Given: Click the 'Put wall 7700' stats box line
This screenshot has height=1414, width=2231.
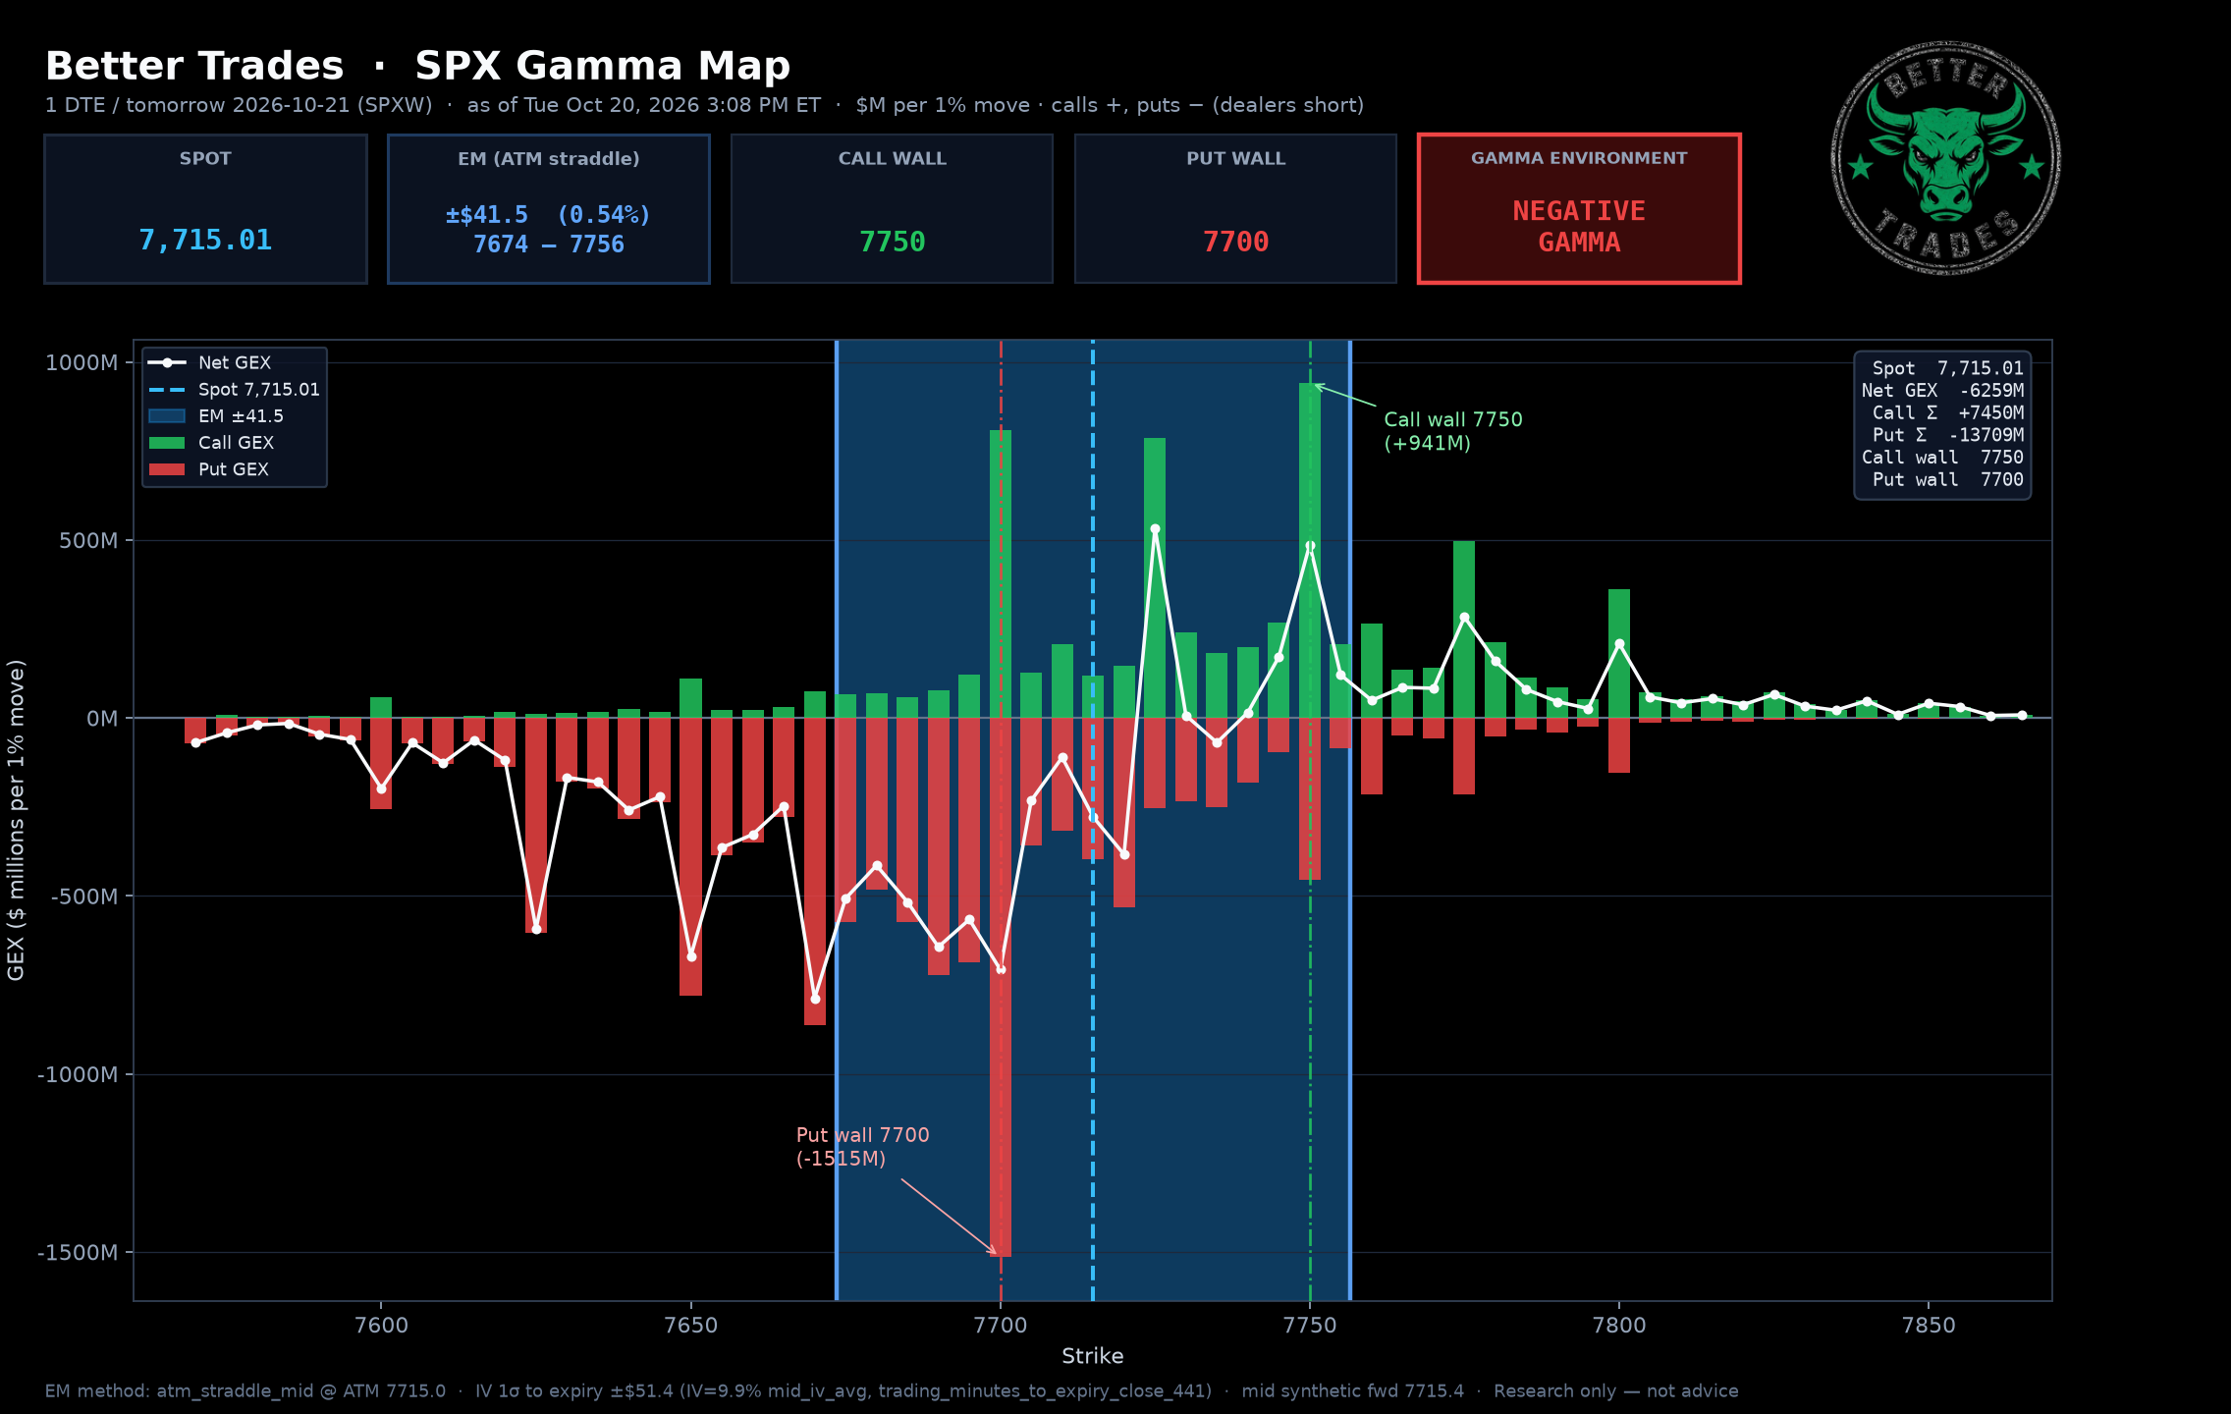Looking at the screenshot, I should pos(1948,480).
